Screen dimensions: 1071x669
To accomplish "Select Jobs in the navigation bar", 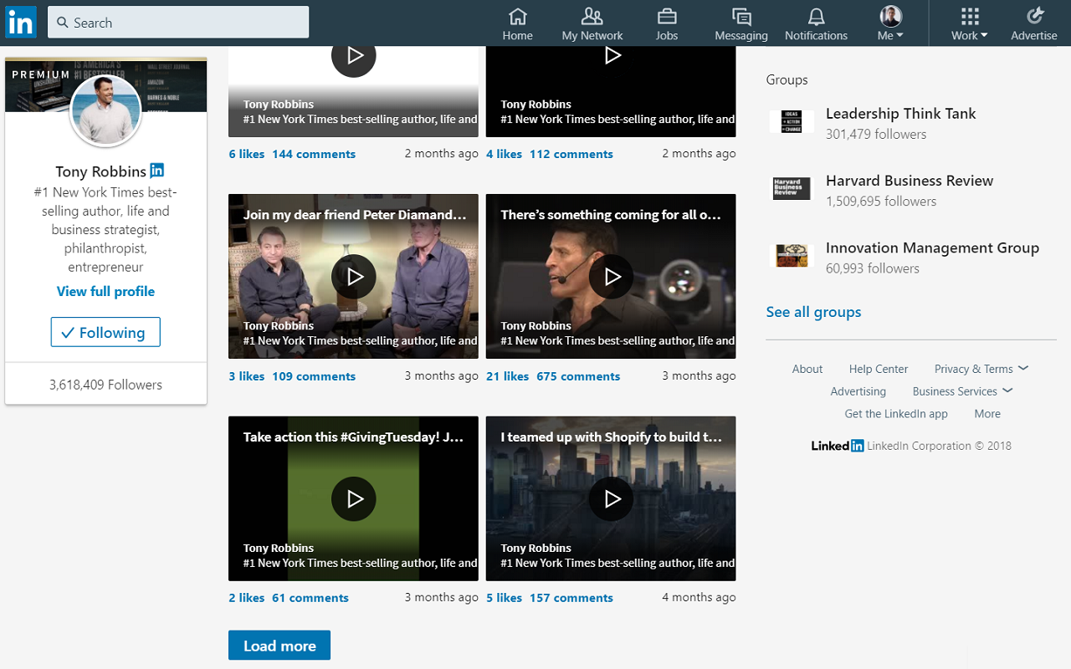I will click(667, 23).
